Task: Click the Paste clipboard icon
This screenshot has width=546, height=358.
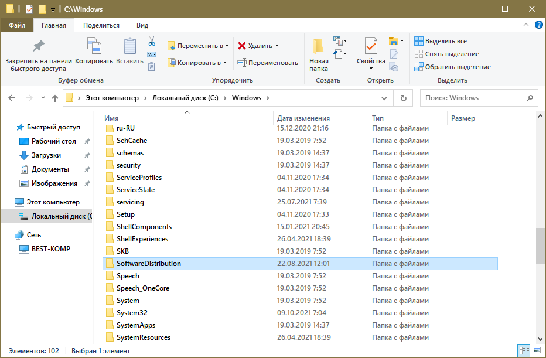Action: click(x=129, y=46)
